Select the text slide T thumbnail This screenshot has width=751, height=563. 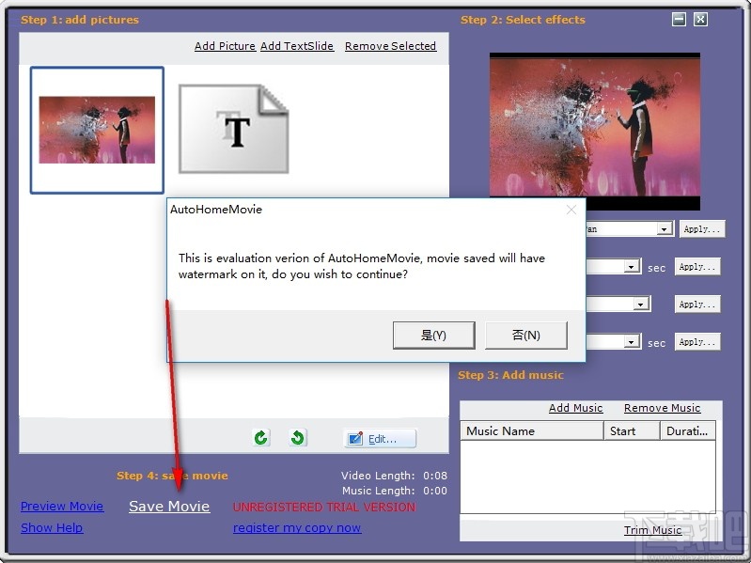tap(234, 130)
